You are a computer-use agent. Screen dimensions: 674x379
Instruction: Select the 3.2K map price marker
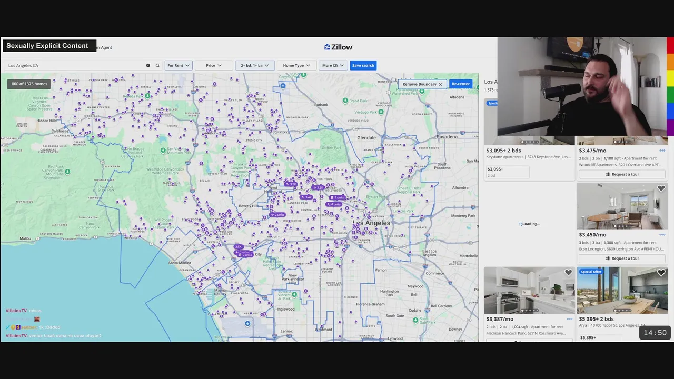(x=291, y=184)
